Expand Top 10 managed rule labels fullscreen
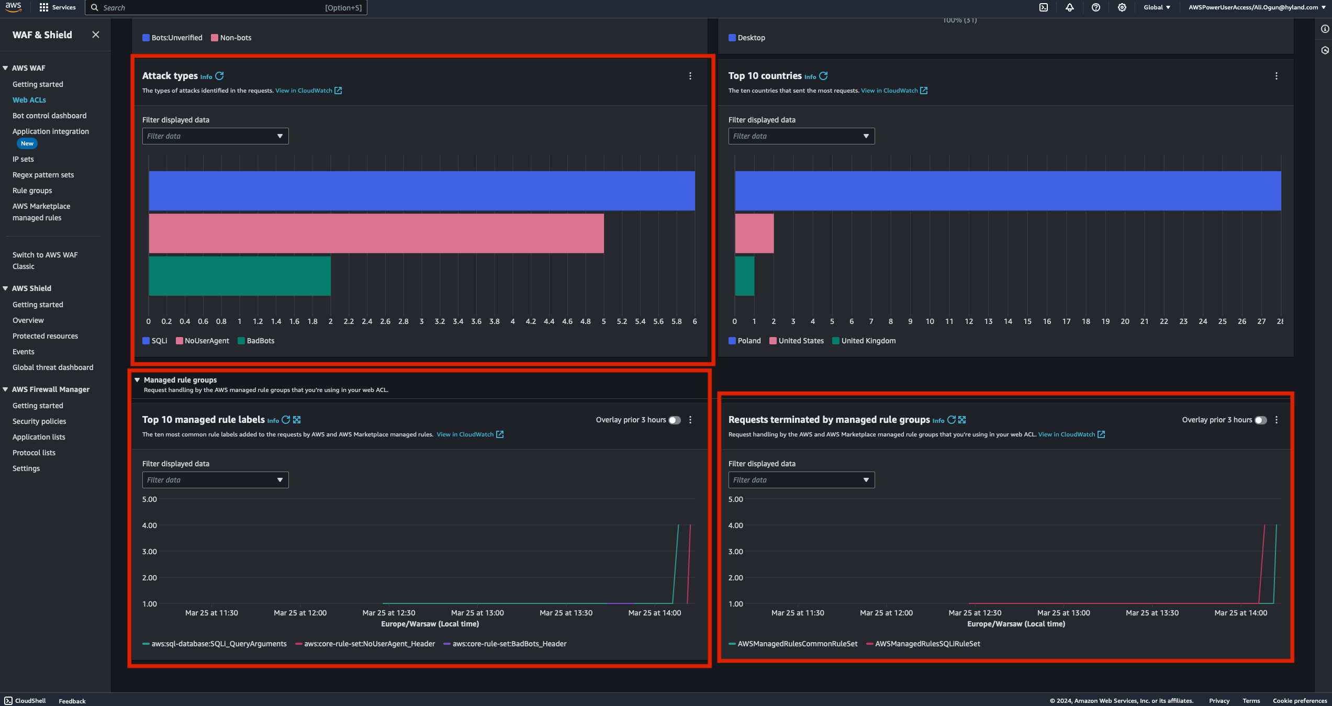This screenshot has width=1332, height=706. tap(297, 420)
